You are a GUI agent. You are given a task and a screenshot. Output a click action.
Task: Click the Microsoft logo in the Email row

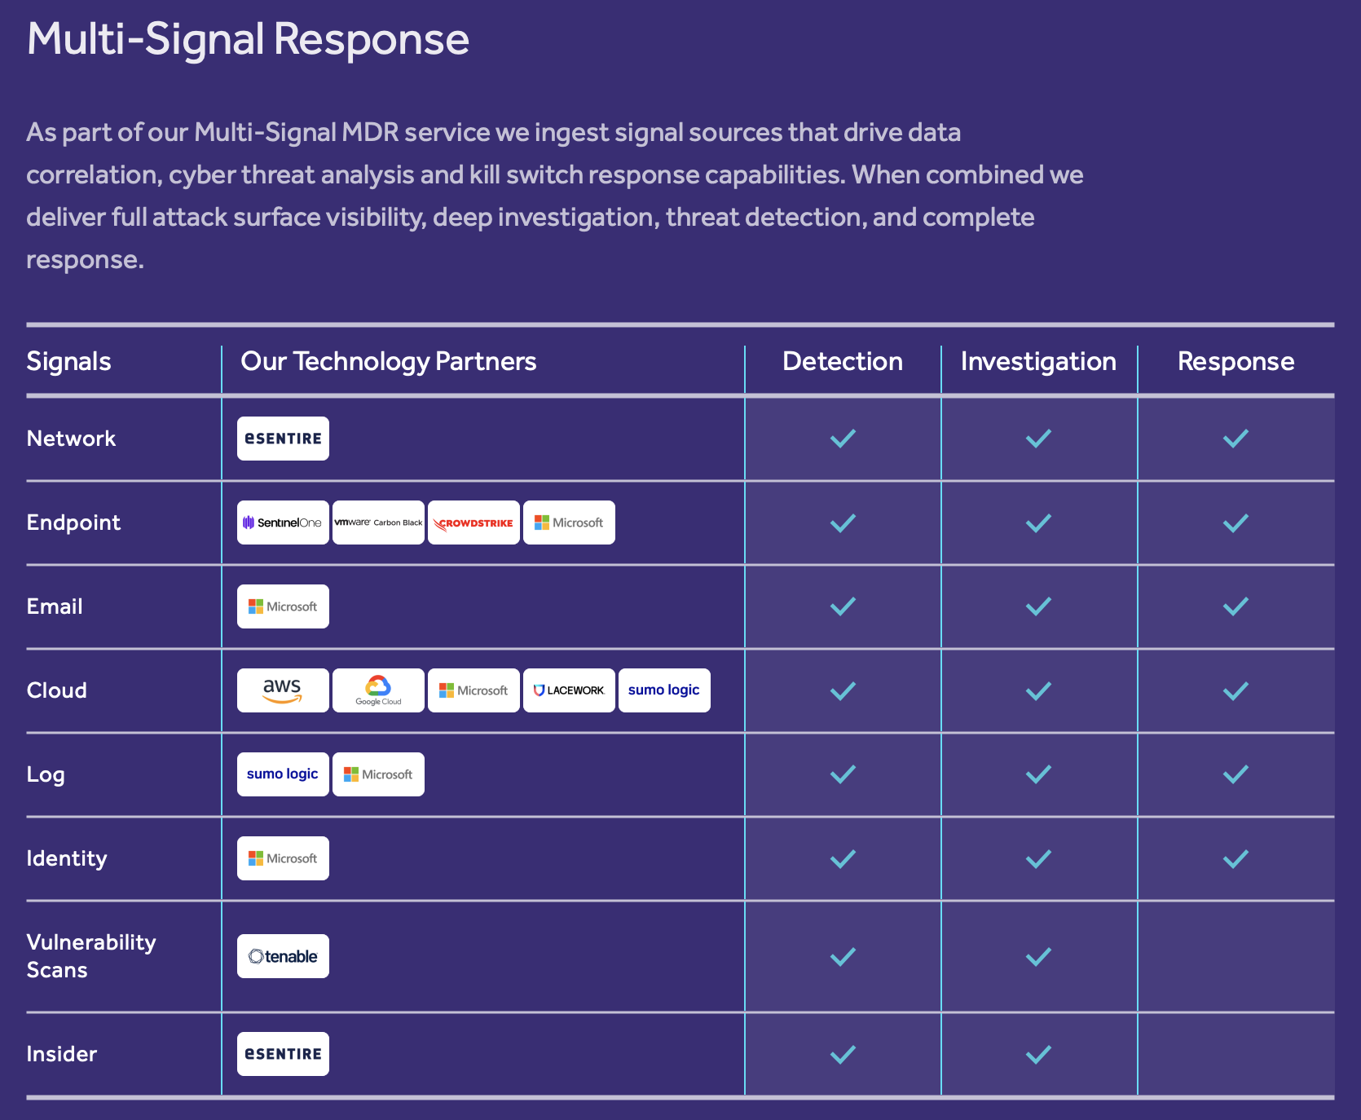(x=283, y=606)
